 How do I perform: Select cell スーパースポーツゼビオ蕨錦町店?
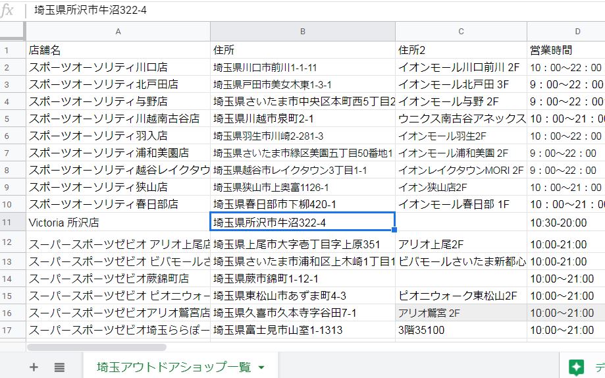tap(118, 279)
